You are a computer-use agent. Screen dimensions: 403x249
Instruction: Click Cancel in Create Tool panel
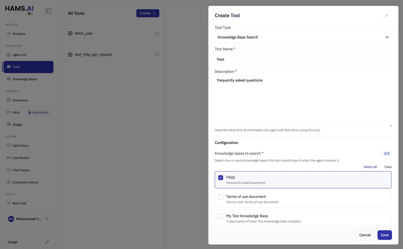pos(365,235)
